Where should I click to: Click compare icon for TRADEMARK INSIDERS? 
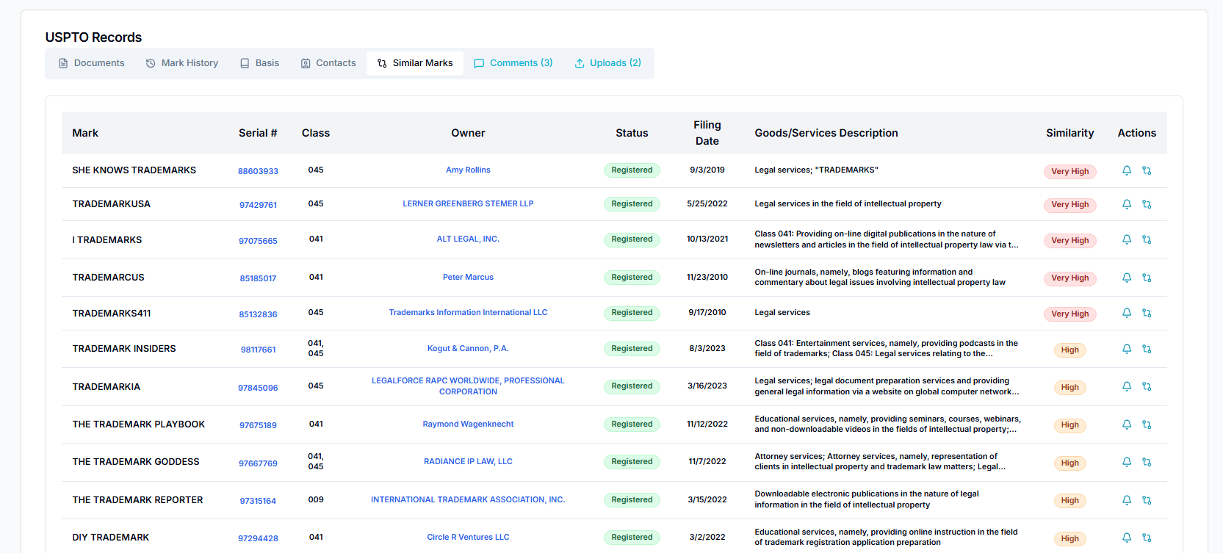[1147, 349]
